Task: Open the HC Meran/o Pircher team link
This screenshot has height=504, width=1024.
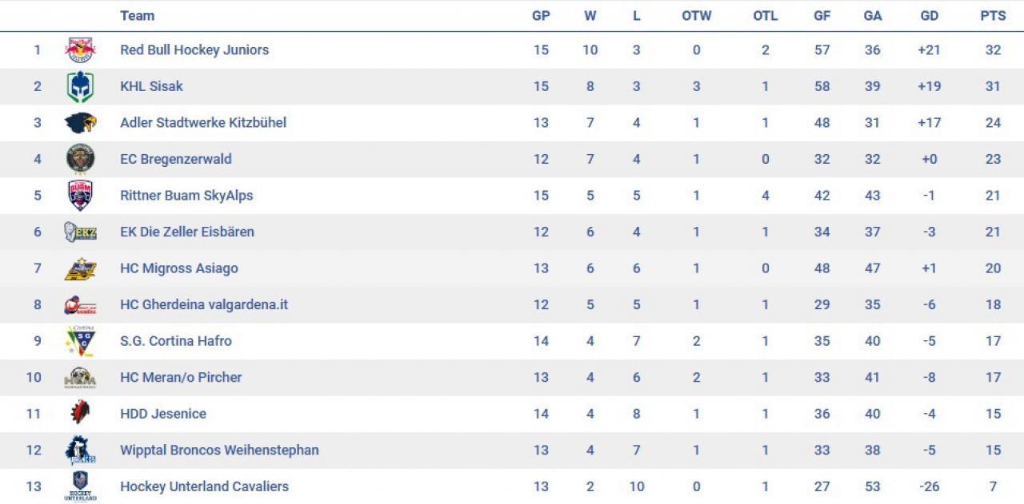Action: [x=181, y=377]
